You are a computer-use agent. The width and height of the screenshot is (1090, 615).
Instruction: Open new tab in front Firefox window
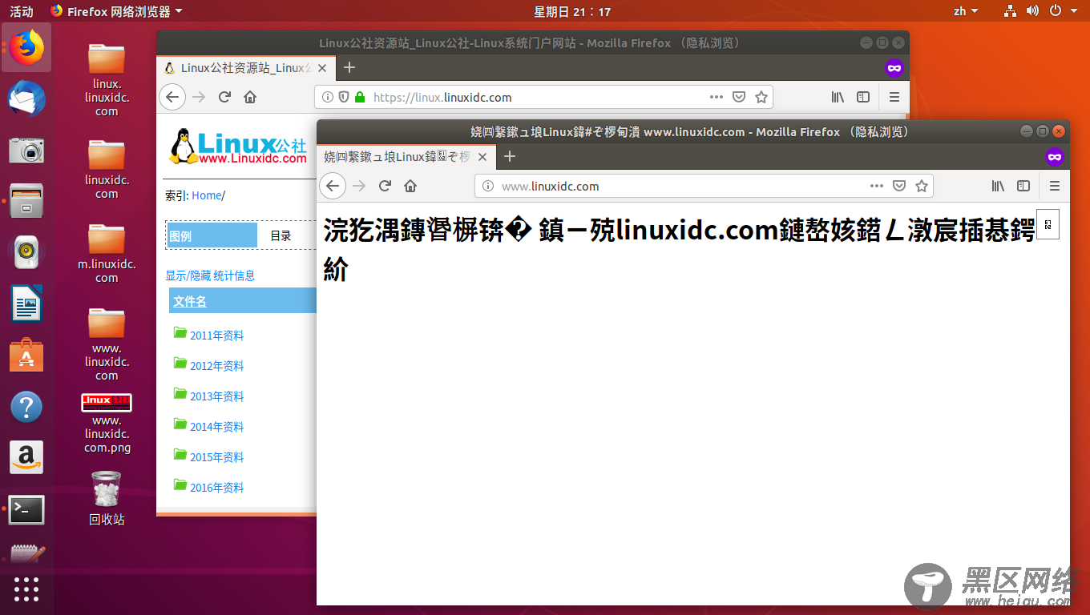[x=510, y=157]
